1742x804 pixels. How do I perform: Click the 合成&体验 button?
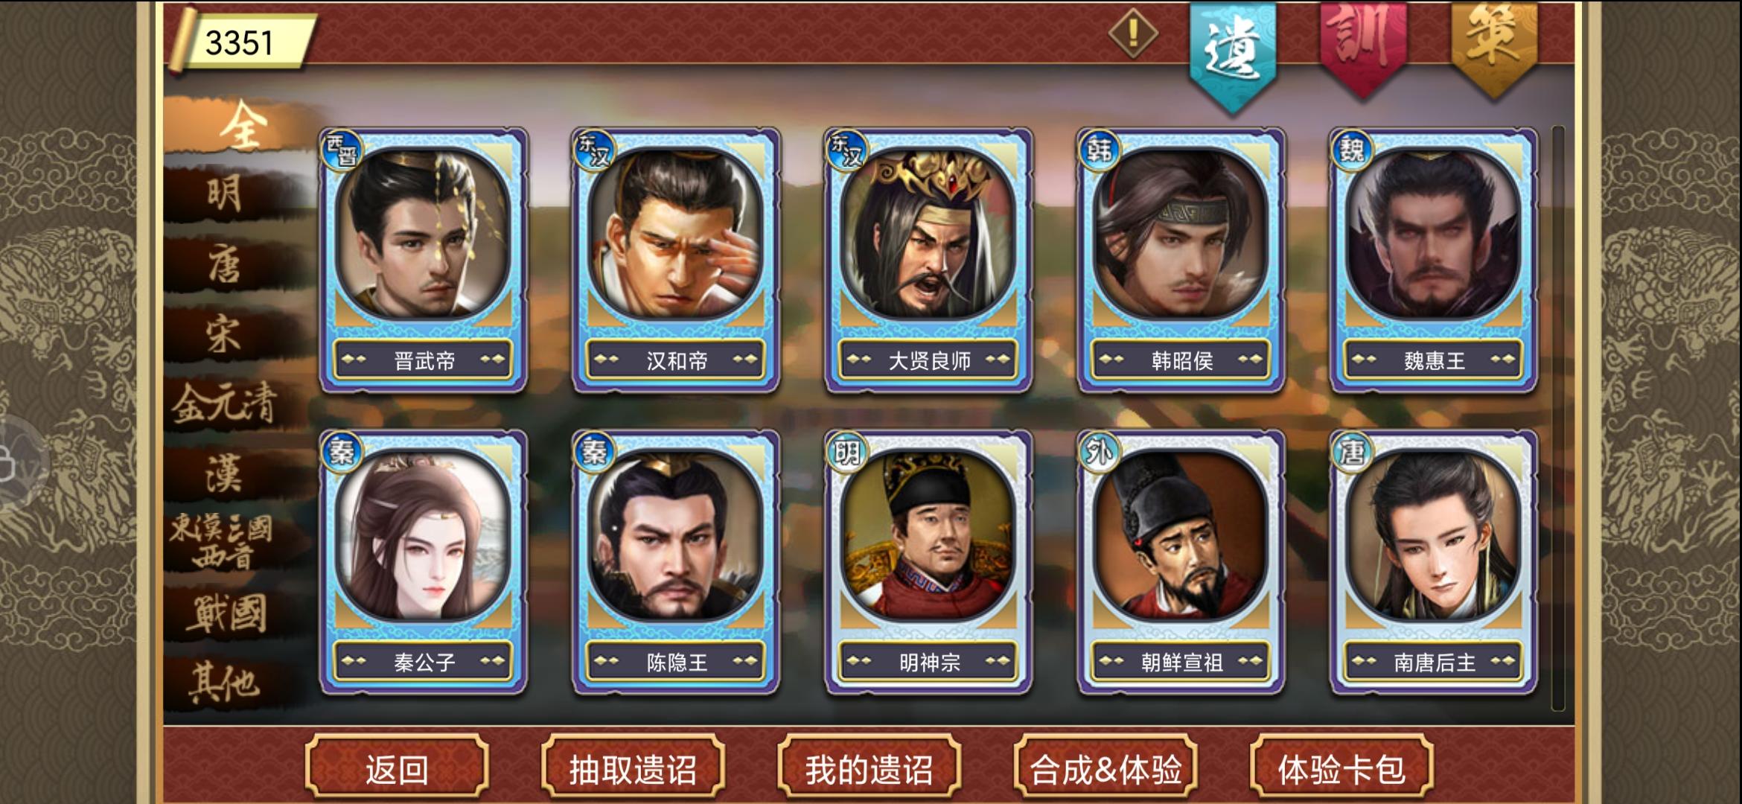1105,768
